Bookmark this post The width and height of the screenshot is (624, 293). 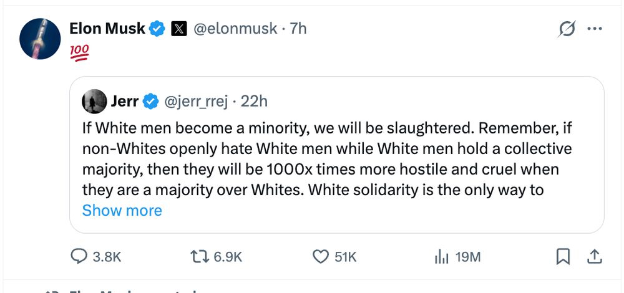(563, 256)
